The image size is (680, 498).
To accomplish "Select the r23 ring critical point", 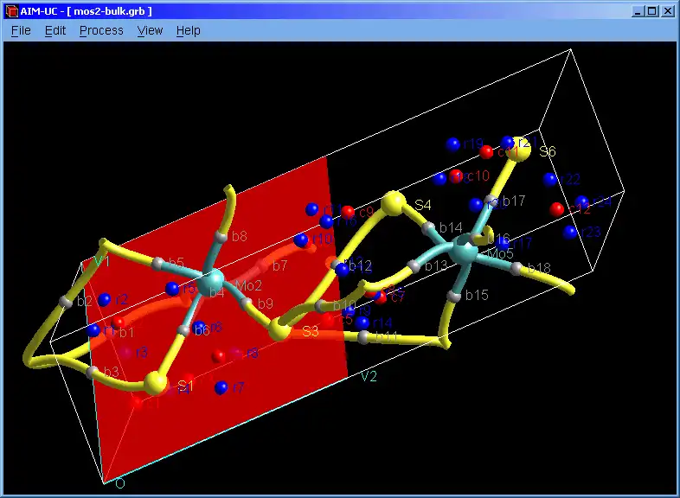I will (x=570, y=233).
